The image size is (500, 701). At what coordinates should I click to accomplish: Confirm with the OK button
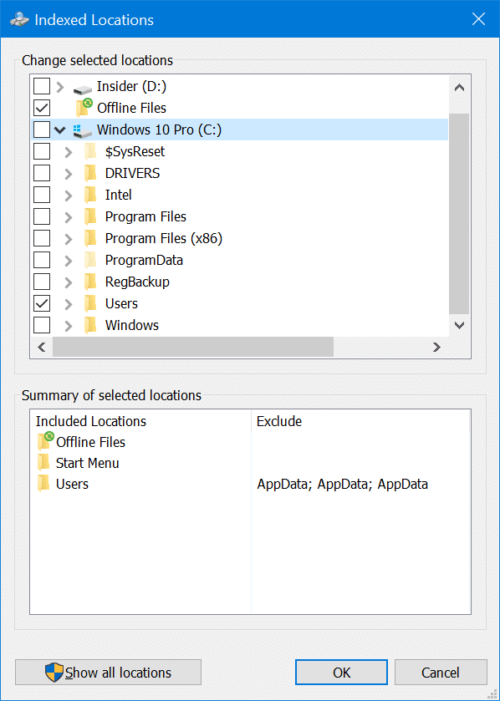341,672
